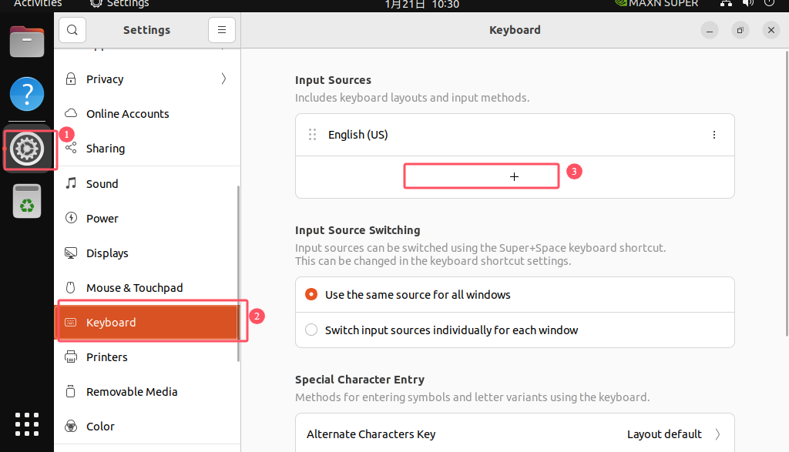Click the Keyboard panel scrollbar
789x452 pixels.
click(787, 193)
